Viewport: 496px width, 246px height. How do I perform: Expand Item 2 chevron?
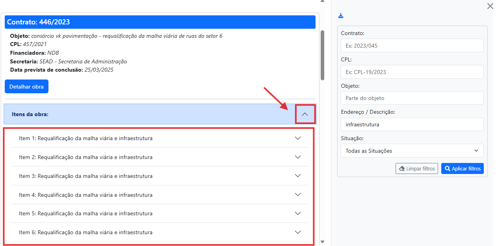tap(298, 157)
